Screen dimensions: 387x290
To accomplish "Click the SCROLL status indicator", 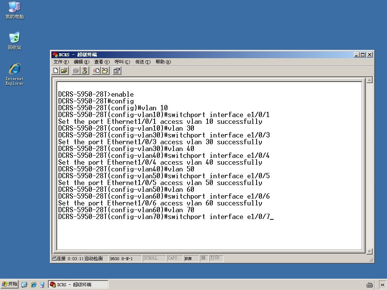I will [154, 258].
